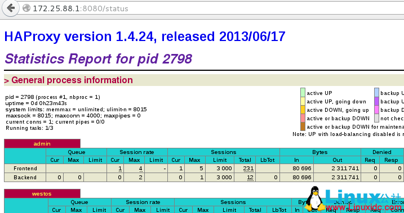Click the admin table LbTot column header
The height and width of the screenshot is (213, 404).
point(268,160)
